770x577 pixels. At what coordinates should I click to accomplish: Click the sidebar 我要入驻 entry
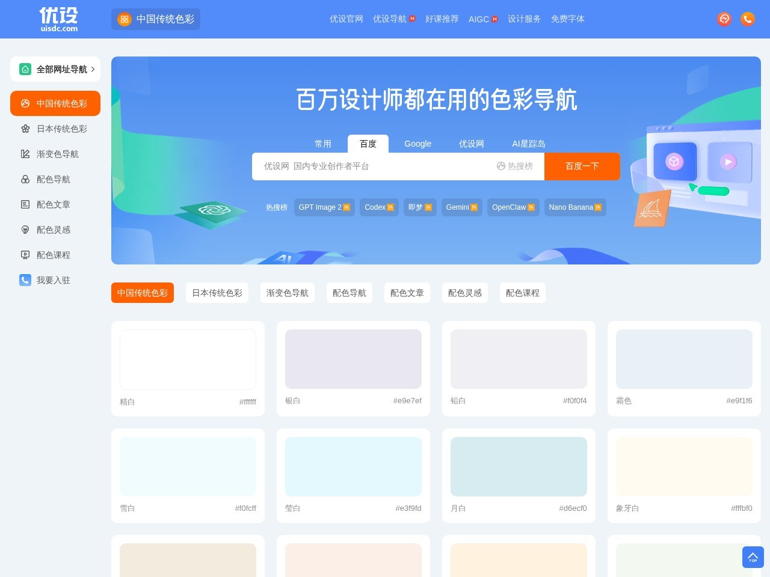click(x=55, y=280)
